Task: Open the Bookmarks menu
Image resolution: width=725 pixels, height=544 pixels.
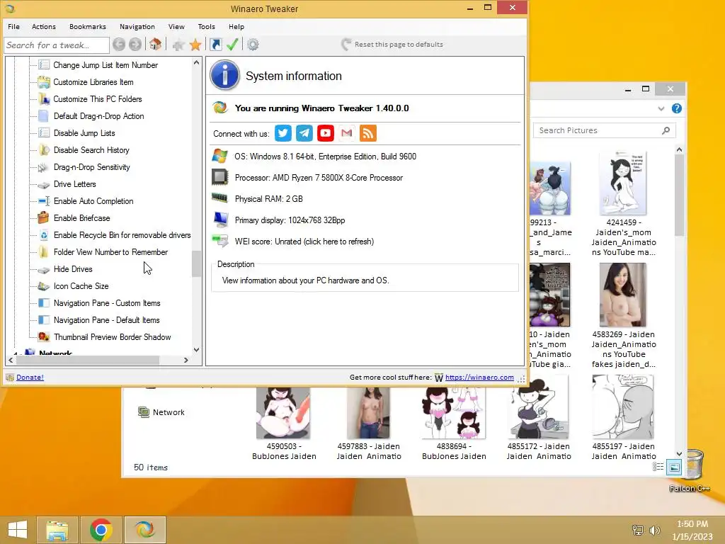Action: [x=88, y=27]
